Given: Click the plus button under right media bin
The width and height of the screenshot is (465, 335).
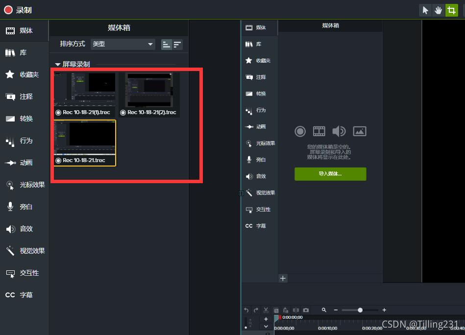Looking at the screenshot, I should click(283, 278).
